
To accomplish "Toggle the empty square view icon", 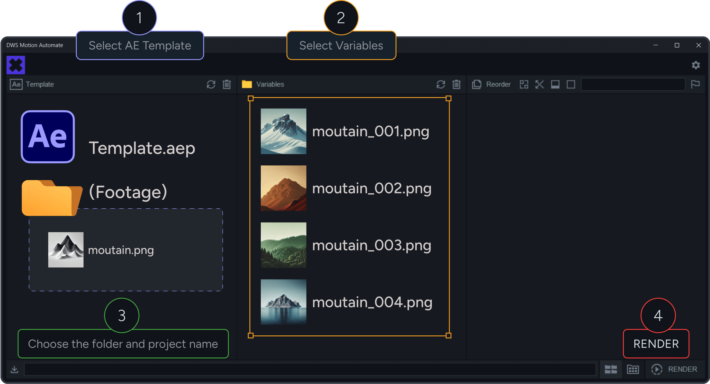I will [571, 84].
